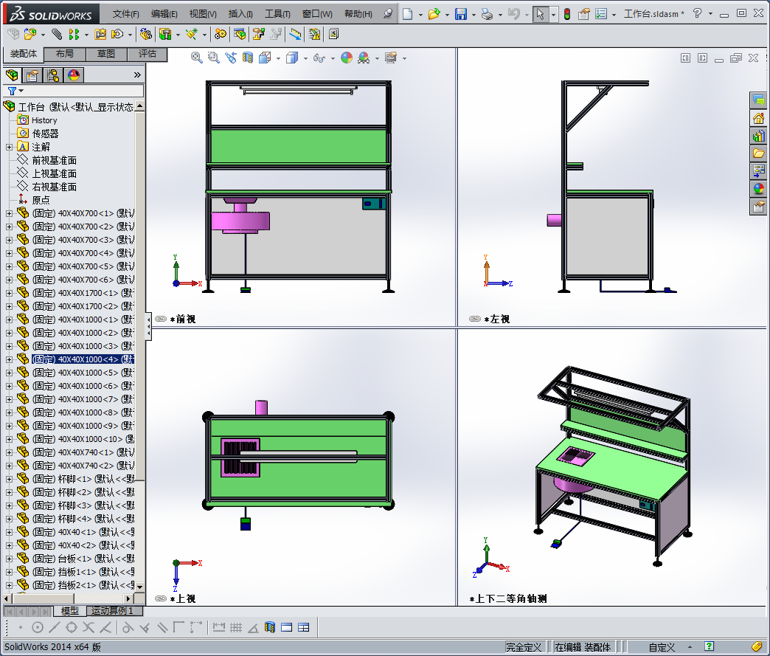Viewport: 770px width, 656px height.
Task: Toggle the Select arrow tool
Action: (540, 14)
